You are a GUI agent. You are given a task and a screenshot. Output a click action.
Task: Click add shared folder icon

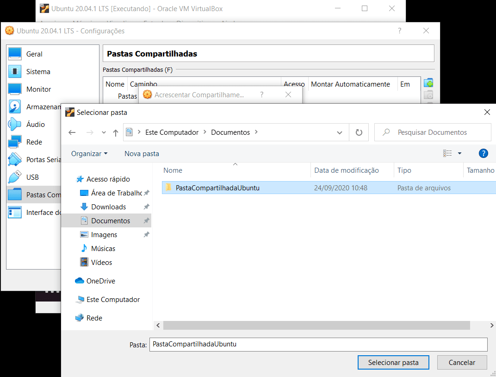click(428, 83)
